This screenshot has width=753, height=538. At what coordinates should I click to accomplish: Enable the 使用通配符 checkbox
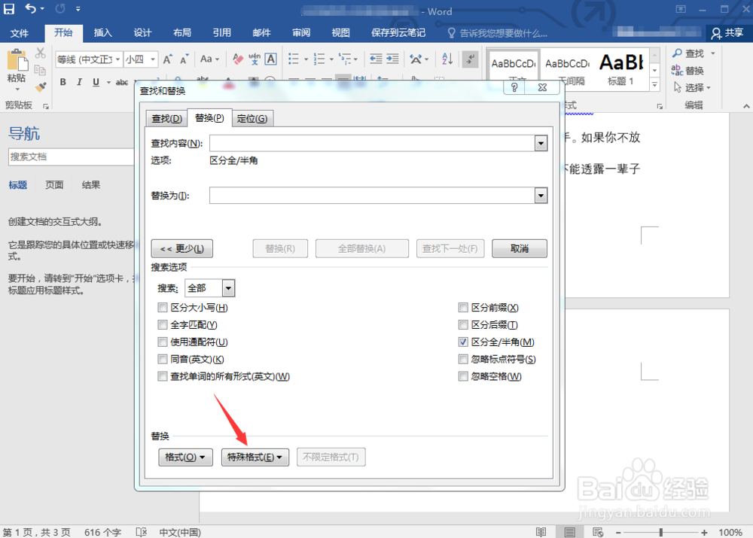pyautogui.click(x=163, y=342)
